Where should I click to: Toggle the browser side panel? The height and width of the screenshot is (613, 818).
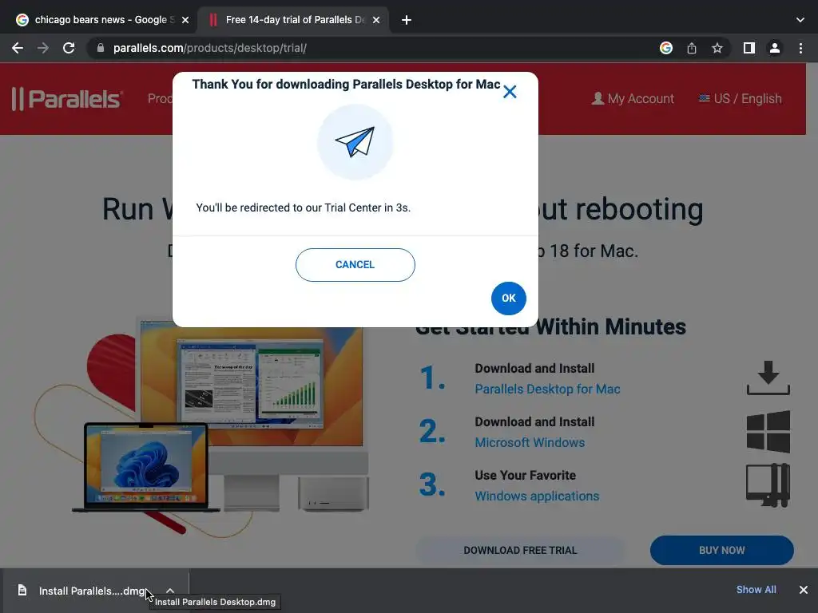749,48
